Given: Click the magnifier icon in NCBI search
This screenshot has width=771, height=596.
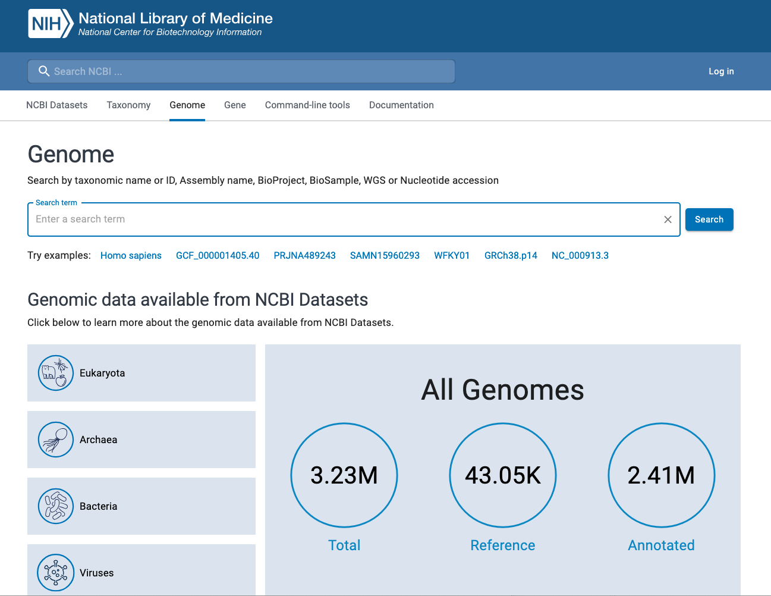Looking at the screenshot, I should coord(43,71).
